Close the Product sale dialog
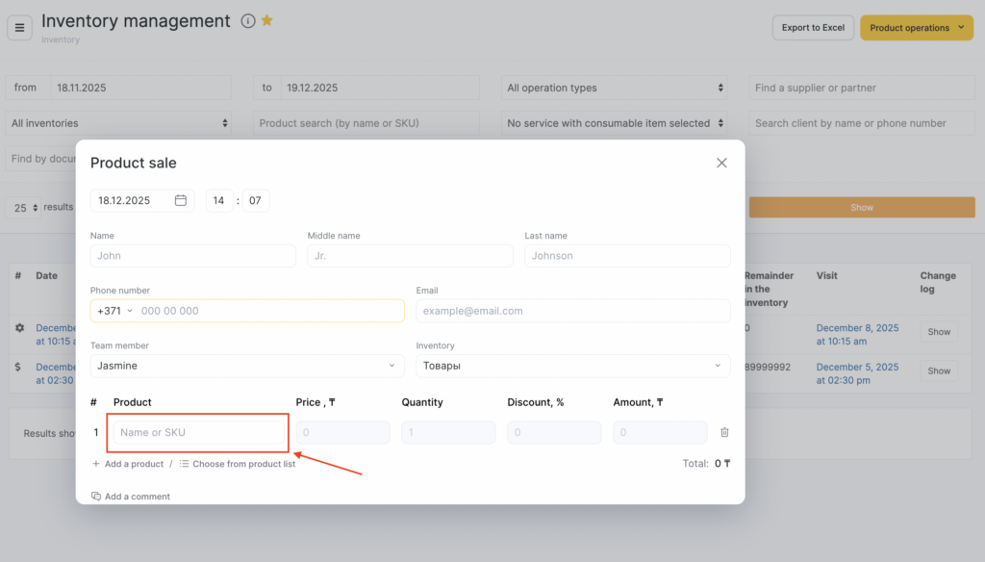Image resolution: width=985 pixels, height=562 pixels. coord(721,164)
